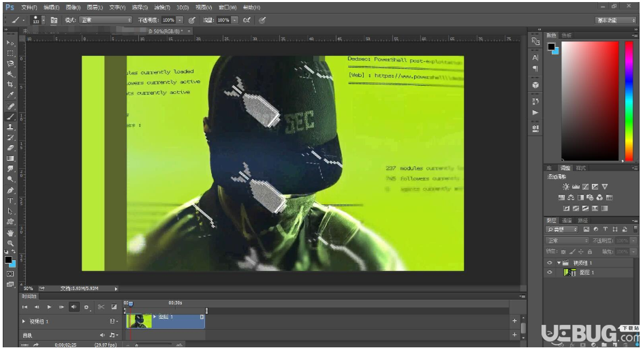Select the Zoom tool
The width and height of the screenshot is (643, 348).
pyautogui.click(x=10, y=243)
